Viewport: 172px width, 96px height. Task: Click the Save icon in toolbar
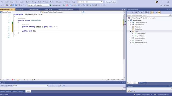pos(13,5)
